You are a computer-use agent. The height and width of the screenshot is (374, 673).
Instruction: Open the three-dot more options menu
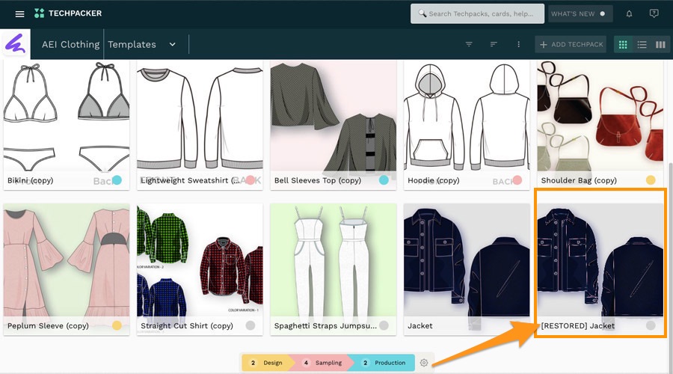point(518,44)
